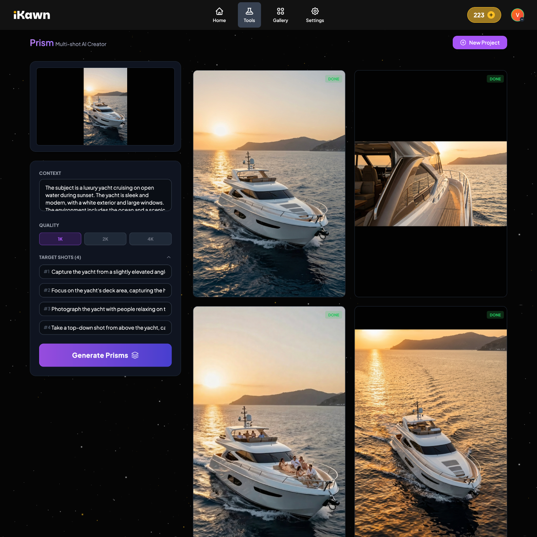Click the iKawn logo
This screenshot has width=537, height=537.
[x=32, y=15]
